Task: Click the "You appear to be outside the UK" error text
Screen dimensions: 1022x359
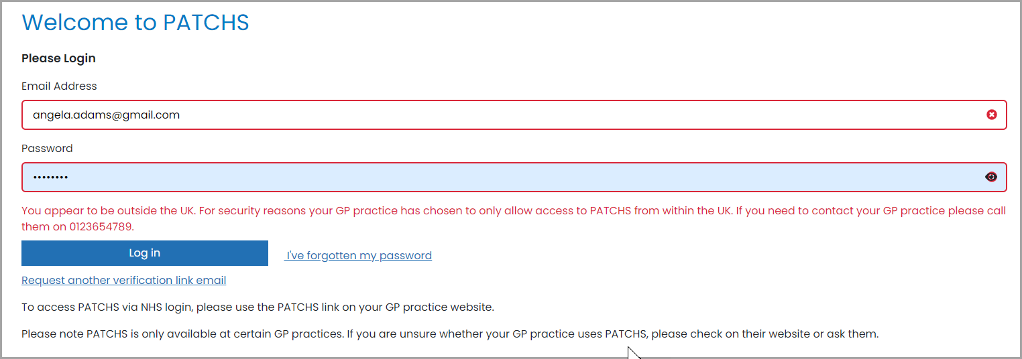Action: pos(109,210)
